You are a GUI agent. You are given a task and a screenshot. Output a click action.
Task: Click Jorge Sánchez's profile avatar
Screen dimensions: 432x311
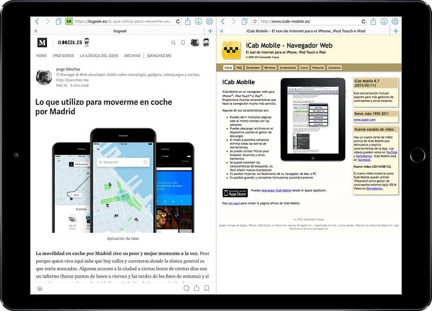[44, 76]
